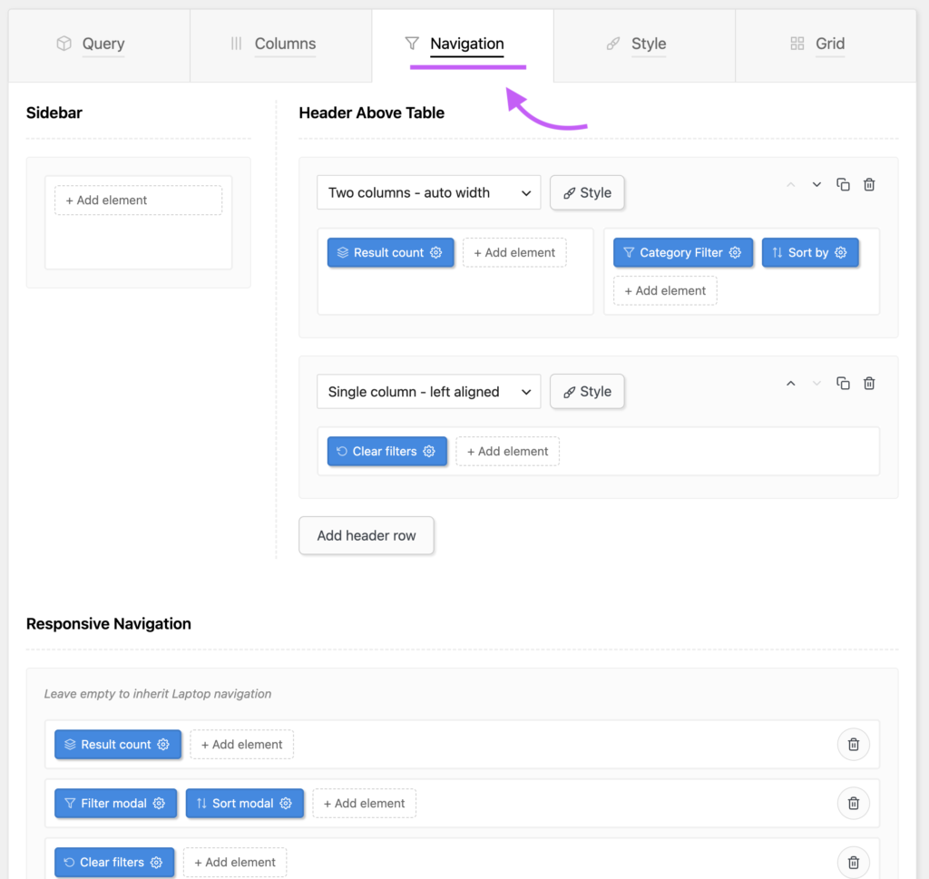Delete the Two columns header row
Image resolution: width=929 pixels, height=879 pixels.
(x=868, y=185)
